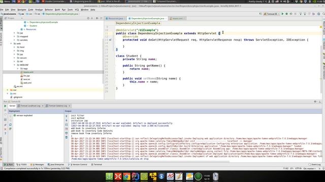Select .gitignore in the project tree
The height and width of the screenshot is (182, 325).
pos(16,97)
